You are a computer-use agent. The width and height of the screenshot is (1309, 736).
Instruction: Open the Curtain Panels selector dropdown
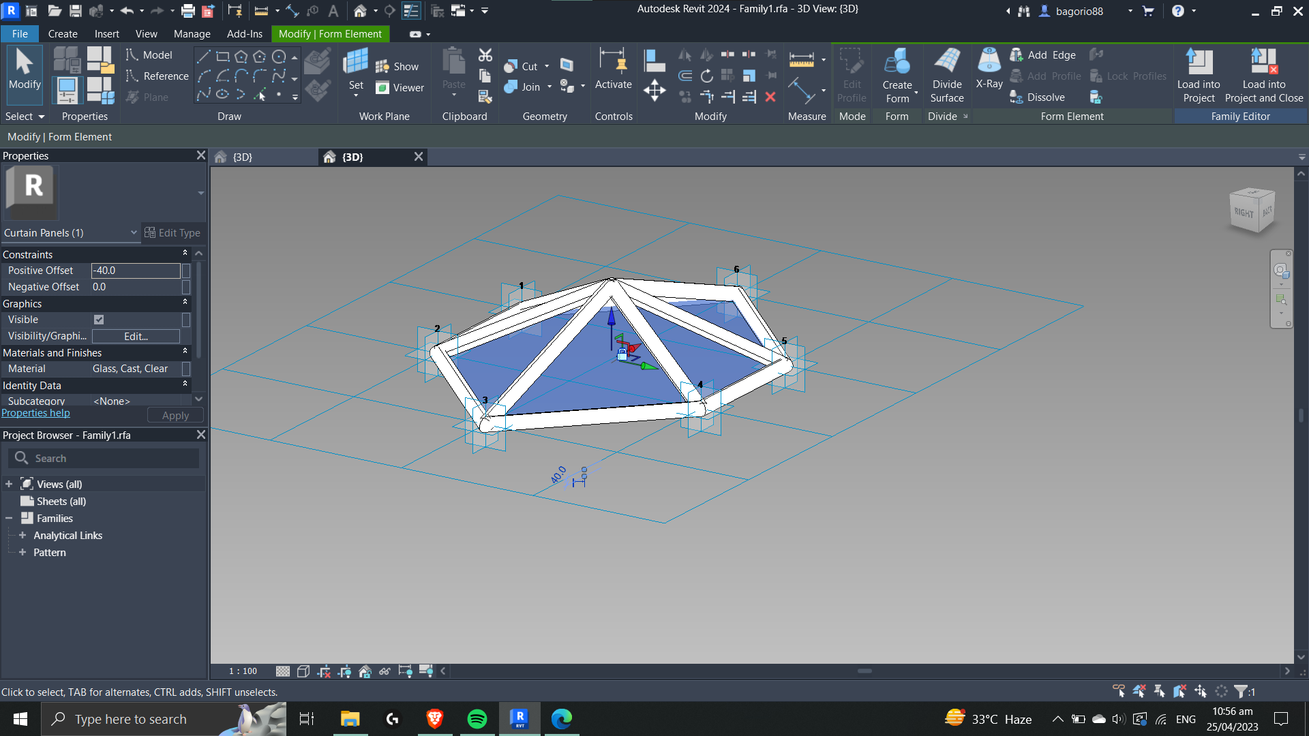pyautogui.click(x=132, y=232)
